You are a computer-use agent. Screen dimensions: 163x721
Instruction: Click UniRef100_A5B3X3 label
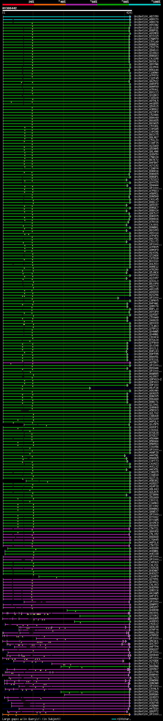click(146, 410)
